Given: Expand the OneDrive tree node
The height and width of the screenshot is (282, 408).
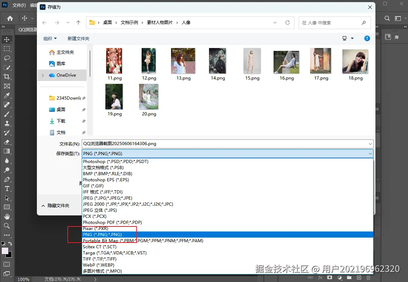Looking at the screenshot, I should [43, 75].
